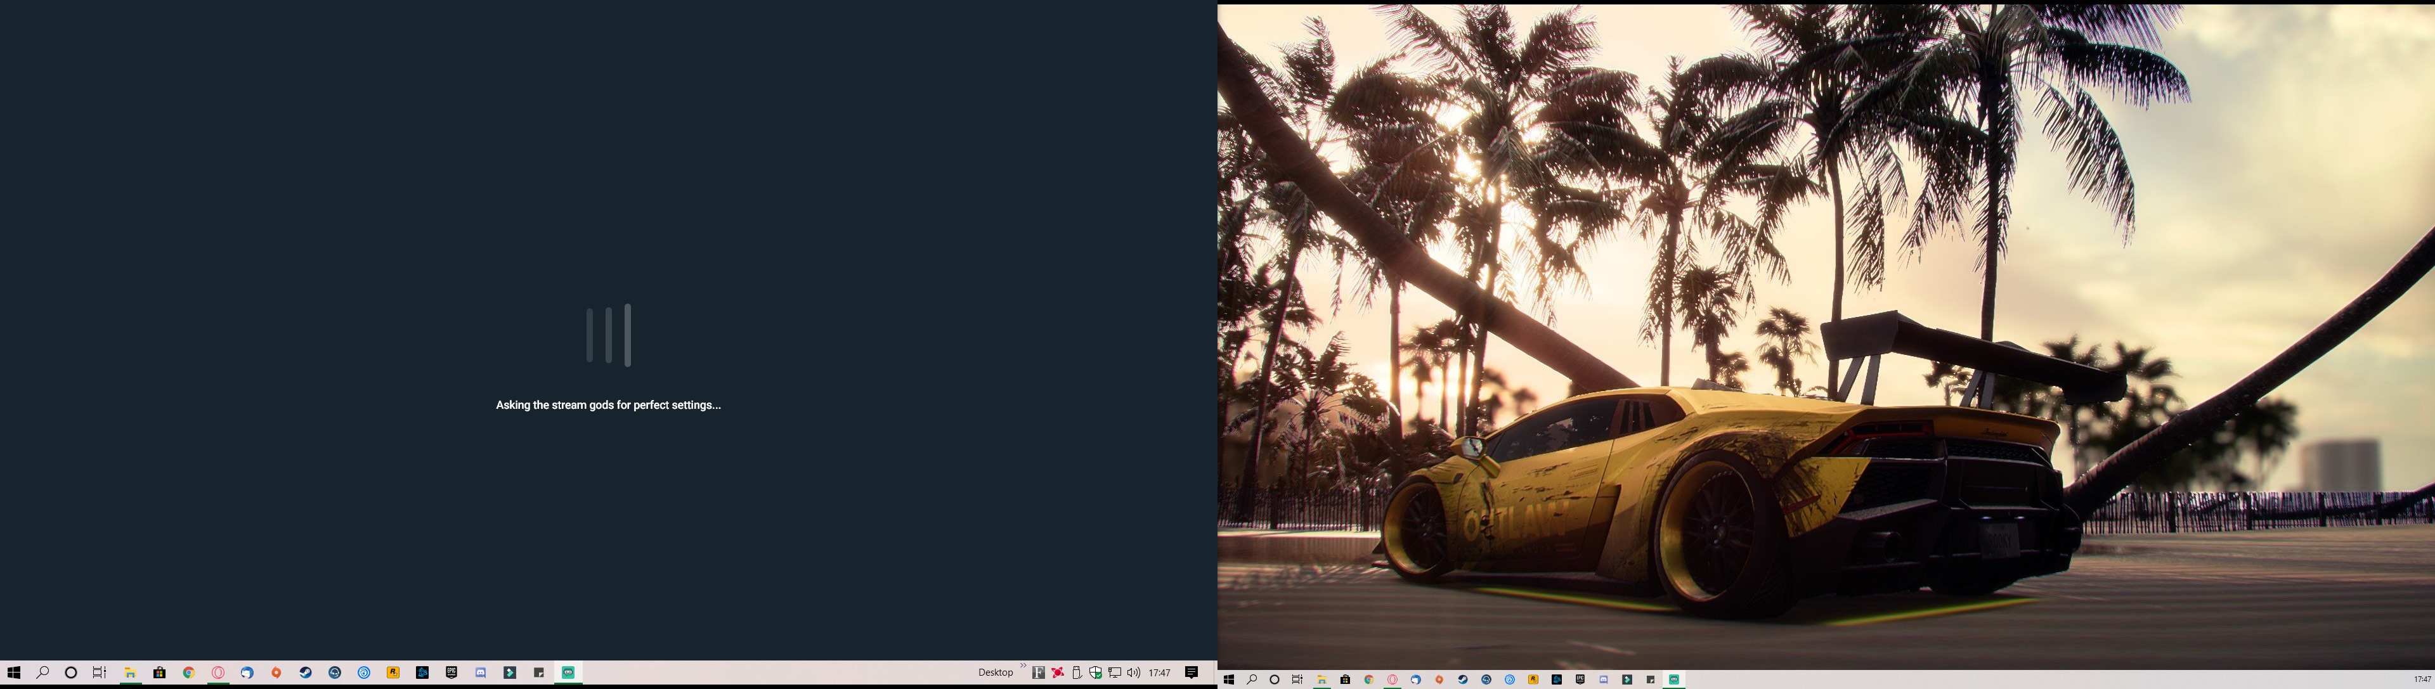Launch Epic Games Launcher from the taskbar
The height and width of the screenshot is (689, 2435).
click(452, 673)
